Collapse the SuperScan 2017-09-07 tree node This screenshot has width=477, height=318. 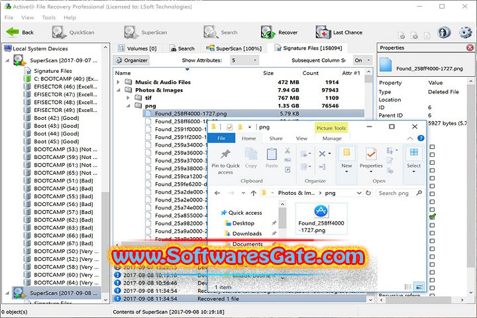[x=7, y=60]
